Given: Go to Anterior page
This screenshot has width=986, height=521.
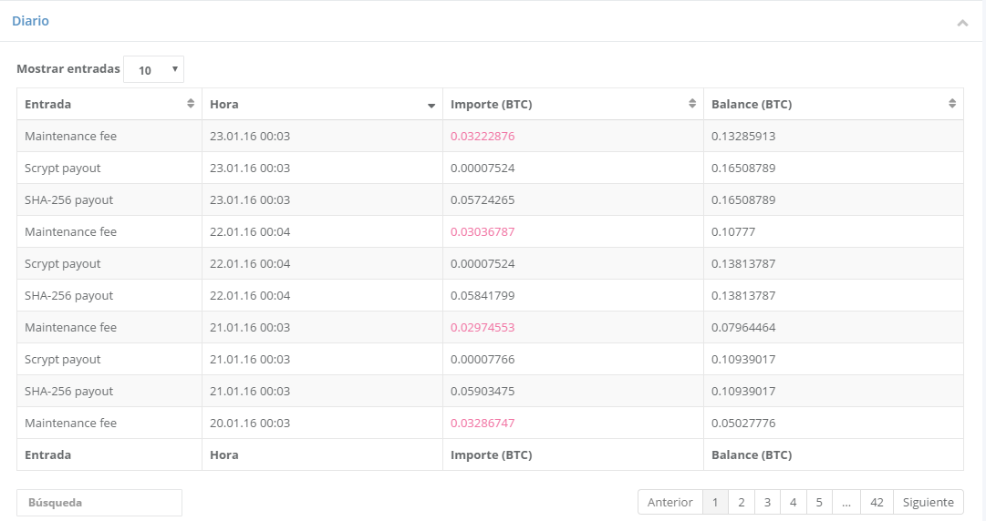Looking at the screenshot, I should point(669,502).
